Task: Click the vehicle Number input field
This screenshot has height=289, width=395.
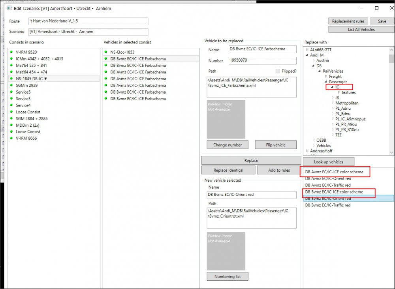Action: tap(262, 61)
